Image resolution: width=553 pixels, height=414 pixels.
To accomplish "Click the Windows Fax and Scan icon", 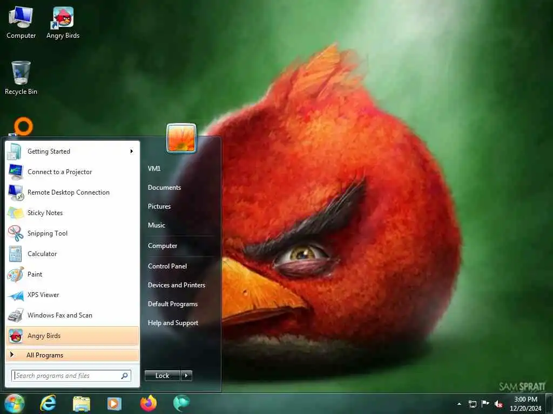I will tap(16, 315).
